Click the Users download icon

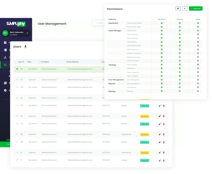(x=26, y=47)
